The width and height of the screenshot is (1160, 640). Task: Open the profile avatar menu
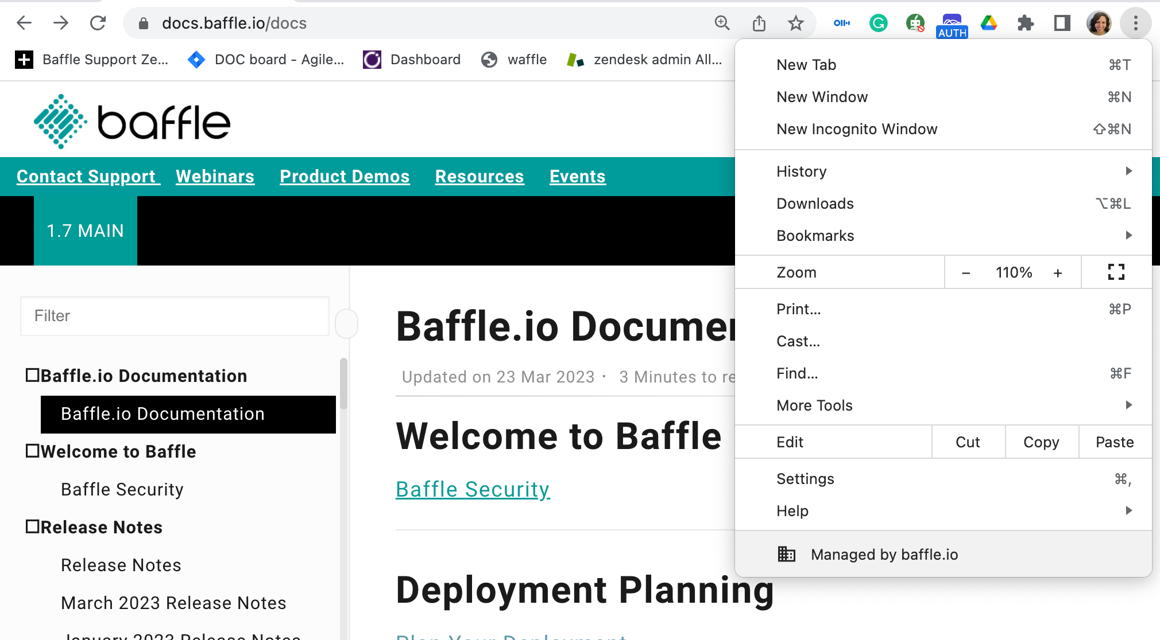[1099, 23]
